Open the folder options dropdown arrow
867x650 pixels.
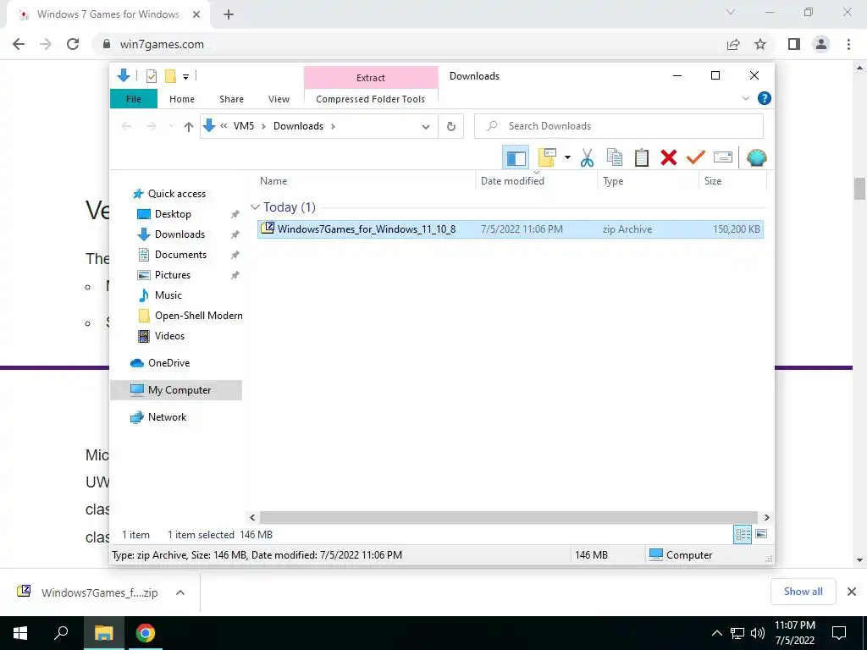point(567,158)
